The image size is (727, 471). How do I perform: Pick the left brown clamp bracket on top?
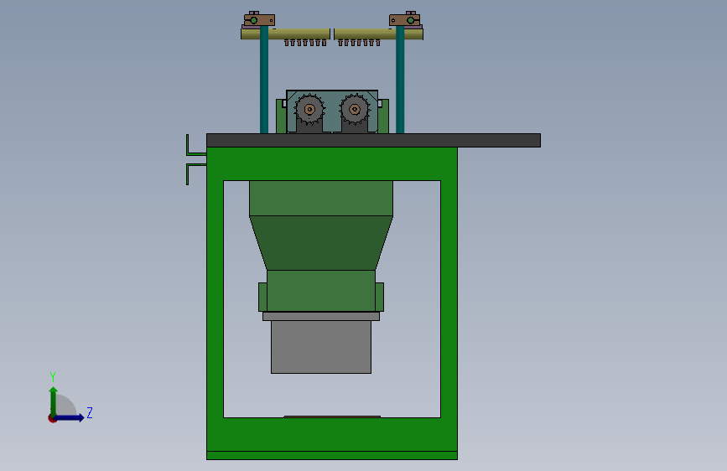click(259, 20)
